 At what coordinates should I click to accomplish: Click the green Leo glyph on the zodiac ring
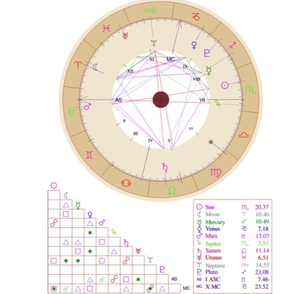pos(172,191)
